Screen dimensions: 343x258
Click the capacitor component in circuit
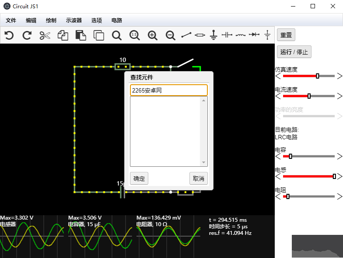[122, 192]
